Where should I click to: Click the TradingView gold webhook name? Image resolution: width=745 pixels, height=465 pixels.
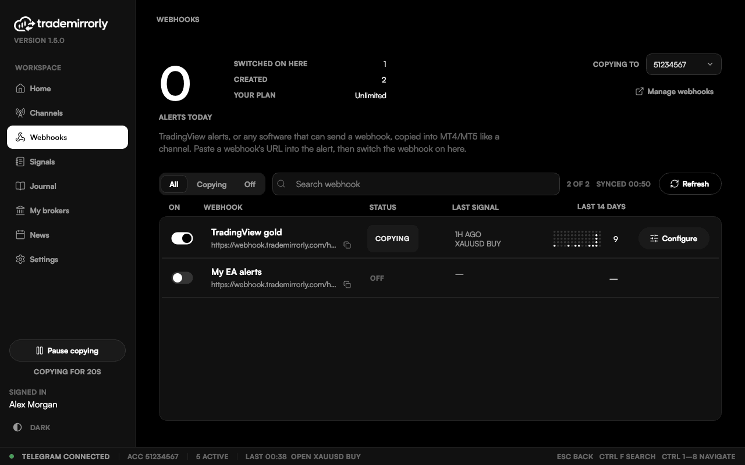point(246,233)
